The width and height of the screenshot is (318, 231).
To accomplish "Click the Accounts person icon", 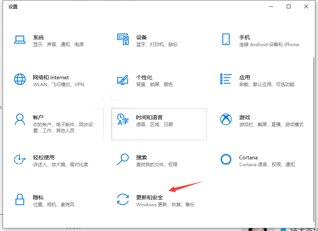I will [x=19, y=119].
